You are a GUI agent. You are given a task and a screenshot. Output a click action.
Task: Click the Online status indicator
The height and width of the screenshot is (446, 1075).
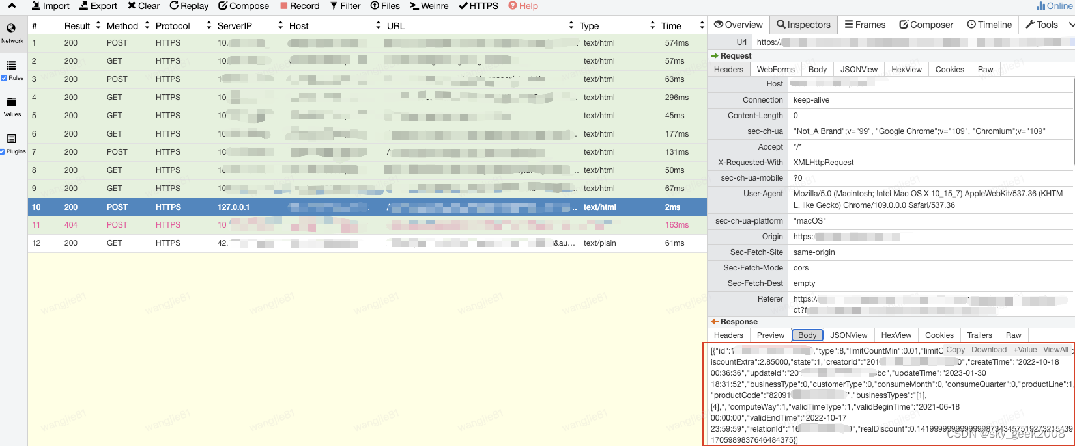coord(1055,6)
